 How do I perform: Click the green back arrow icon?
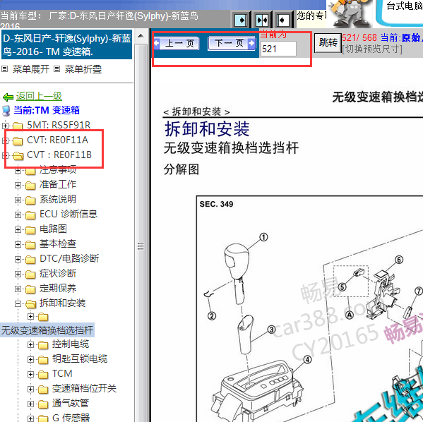coord(8,97)
